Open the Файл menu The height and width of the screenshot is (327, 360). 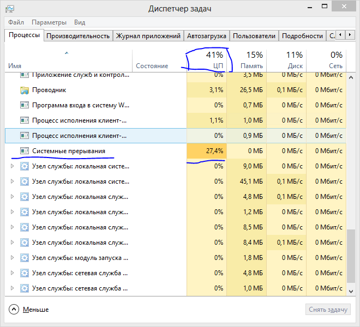pyautogui.click(x=16, y=22)
